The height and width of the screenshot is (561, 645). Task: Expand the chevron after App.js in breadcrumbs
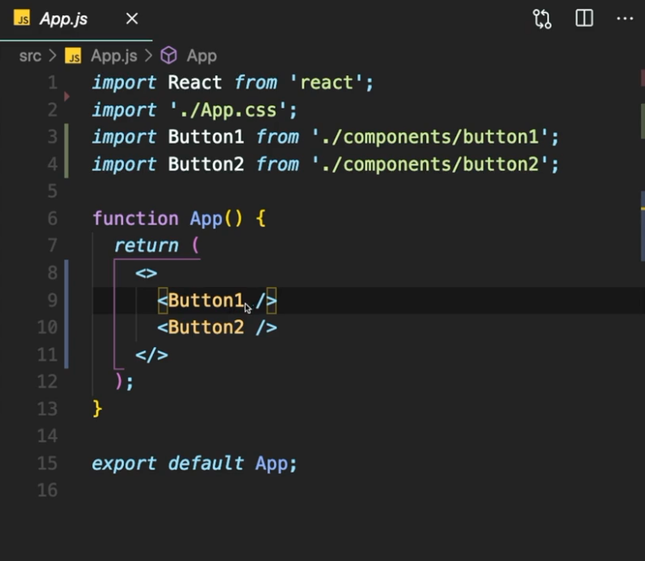pyautogui.click(x=148, y=56)
